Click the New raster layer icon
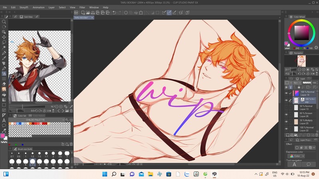The height and width of the screenshot is (179, 319). (287, 135)
